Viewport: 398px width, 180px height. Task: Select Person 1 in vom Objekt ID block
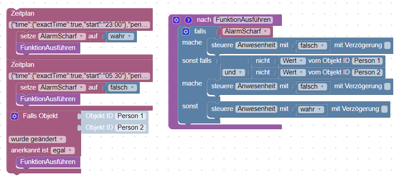367,61
